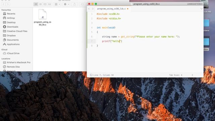The image size is (215, 121).
Task: Open Documents in Finder sidebar
Action: [13, 40]
